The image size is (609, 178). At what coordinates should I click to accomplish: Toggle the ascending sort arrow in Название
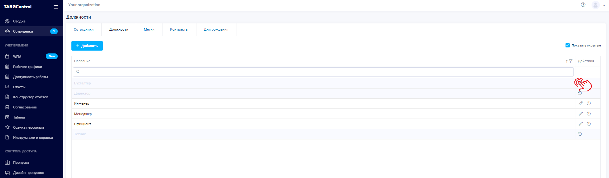tap(567, 61)
